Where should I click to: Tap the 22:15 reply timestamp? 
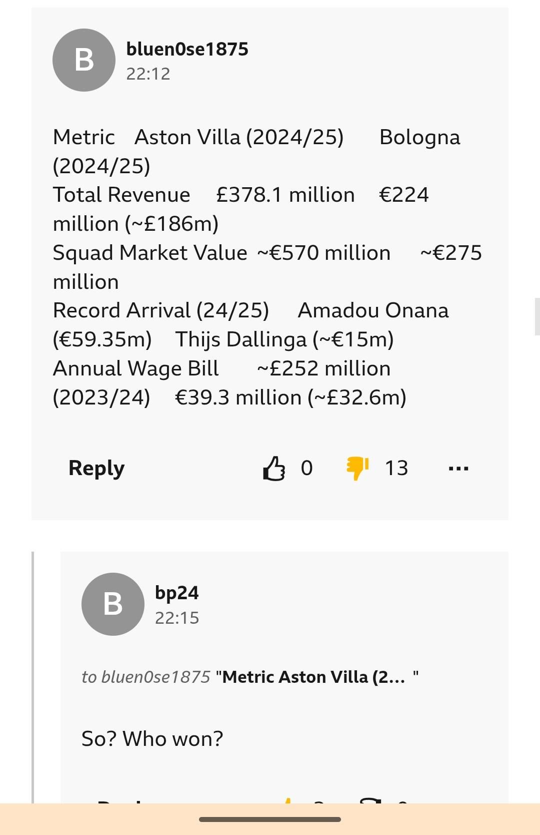click(176, 618)
